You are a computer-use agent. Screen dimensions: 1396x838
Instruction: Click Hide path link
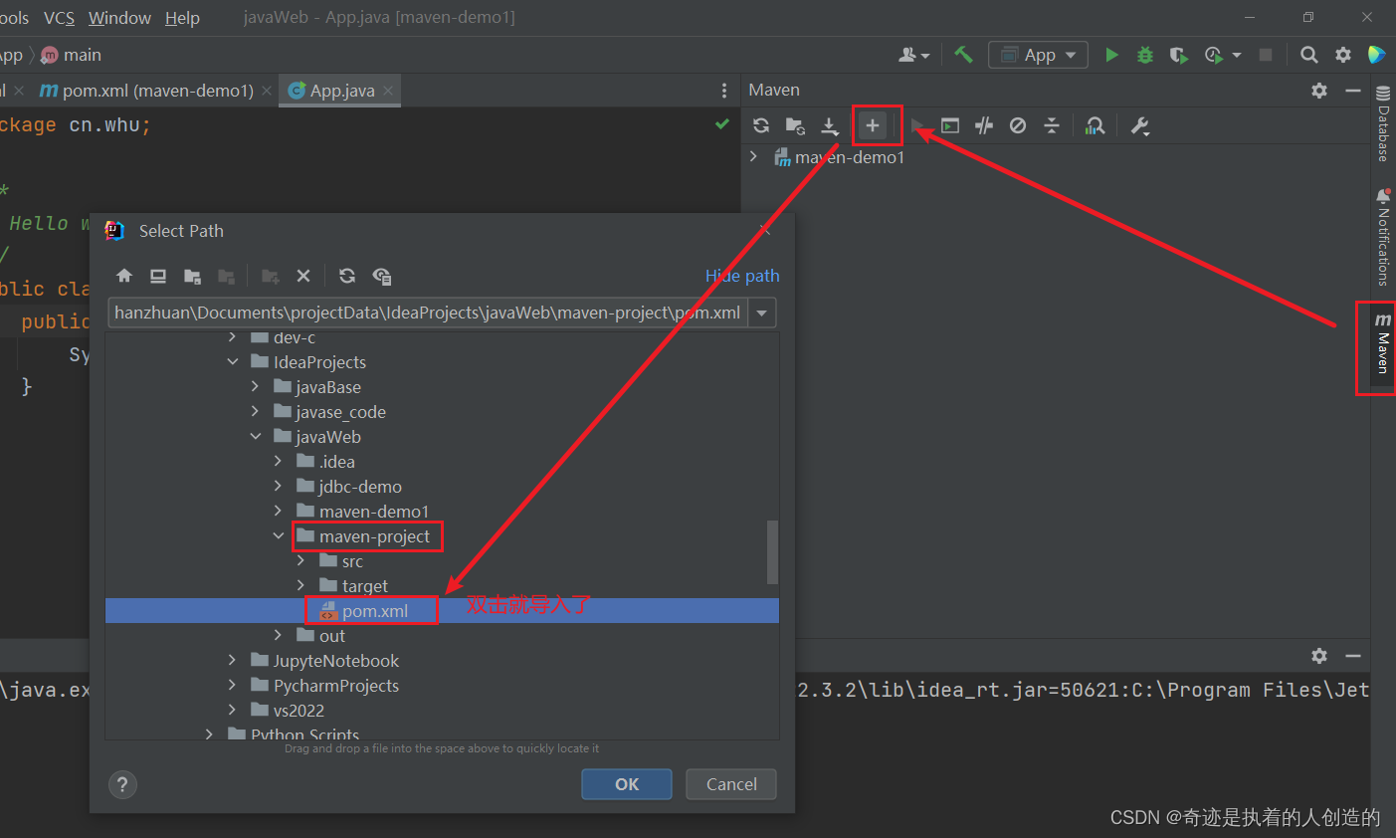tap(742, 276)
